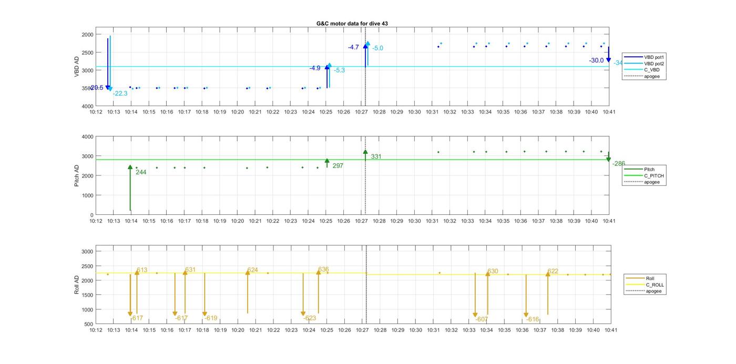The height and width of the screenshot is (364, 736).
Task: Click the -616 roll data label
Action: coord(533,319)
